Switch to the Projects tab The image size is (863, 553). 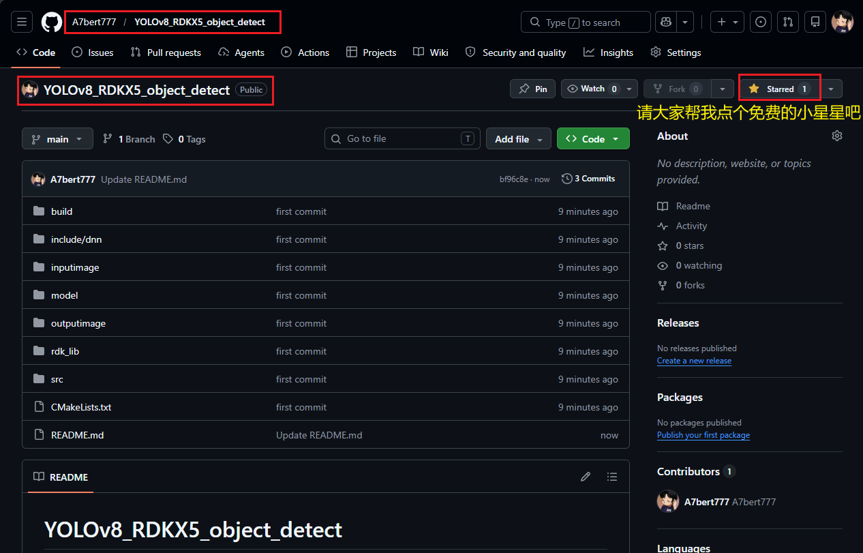pos(372,53)
